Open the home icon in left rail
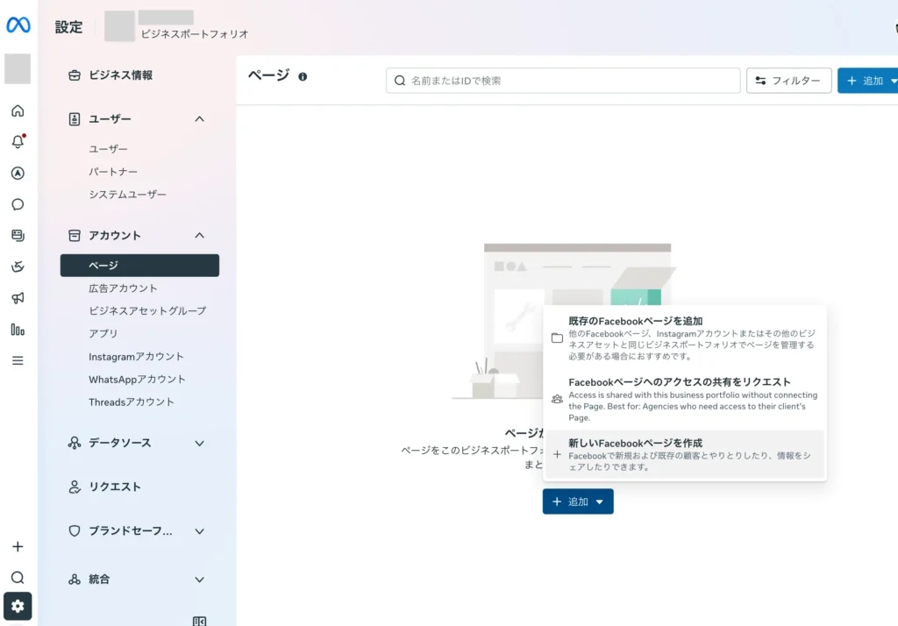The image size is (898, 626). tap(18, 111)
